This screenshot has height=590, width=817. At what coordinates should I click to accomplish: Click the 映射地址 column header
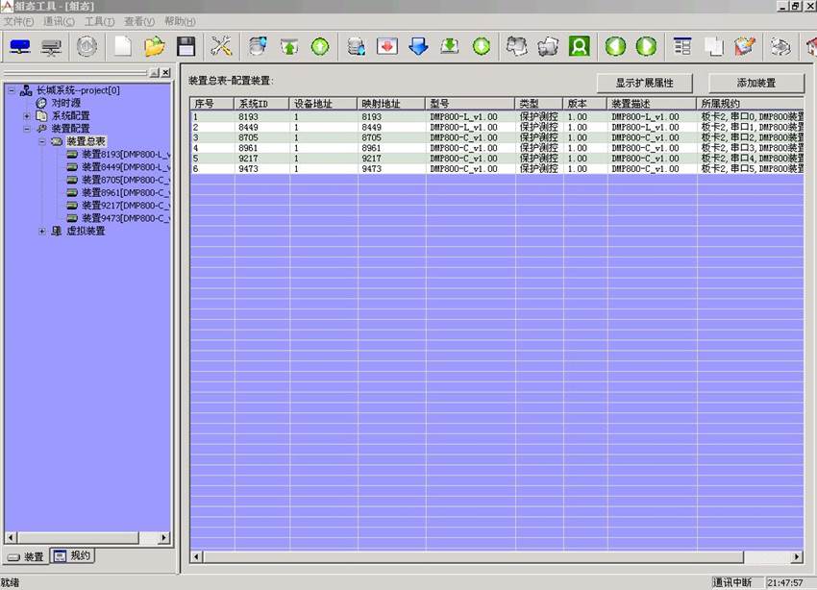tap(391, 104)
